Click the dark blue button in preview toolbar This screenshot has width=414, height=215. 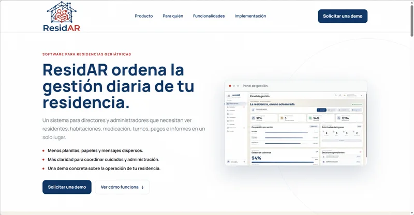(x=321, y=110)
